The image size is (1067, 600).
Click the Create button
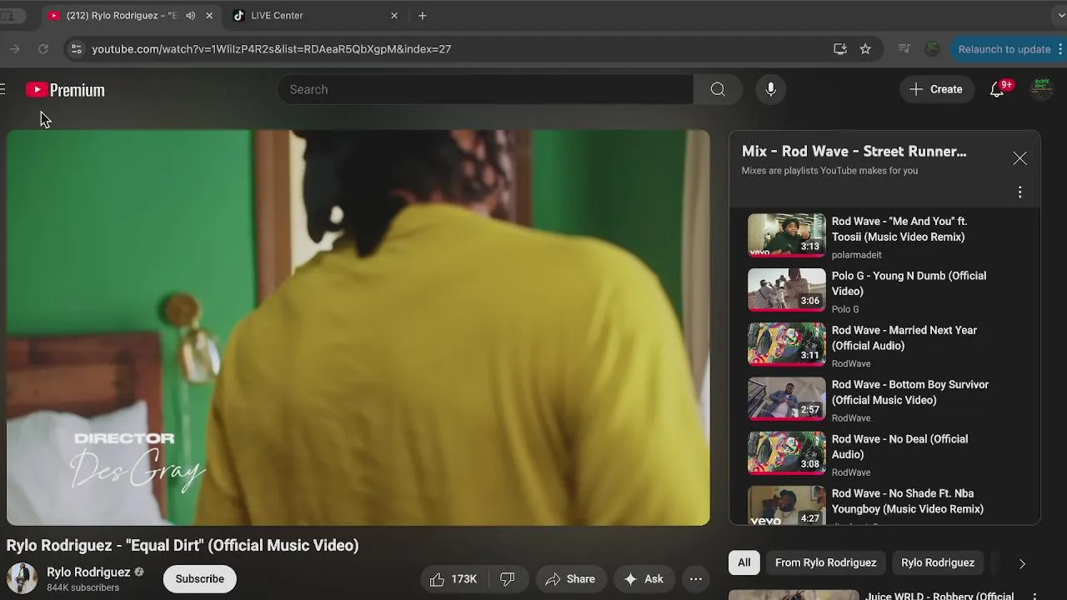[x=937, y=89]
